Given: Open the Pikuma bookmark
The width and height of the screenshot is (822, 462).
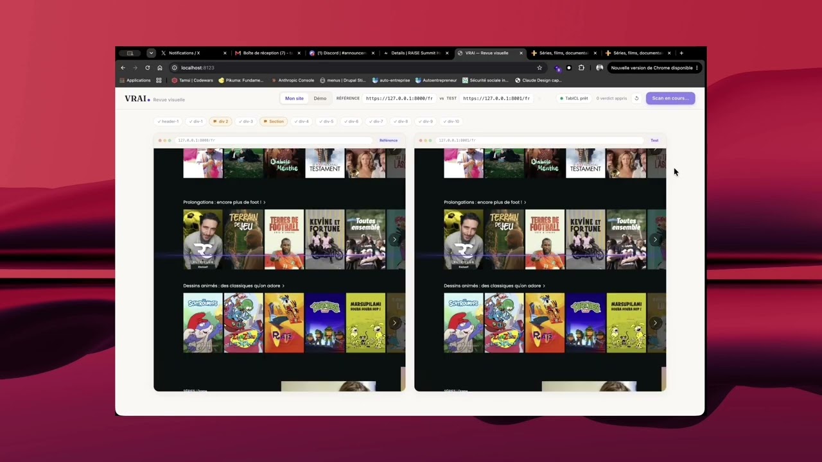Looking at the screenshot, I should pyautogui.click(x=241, y=80).
